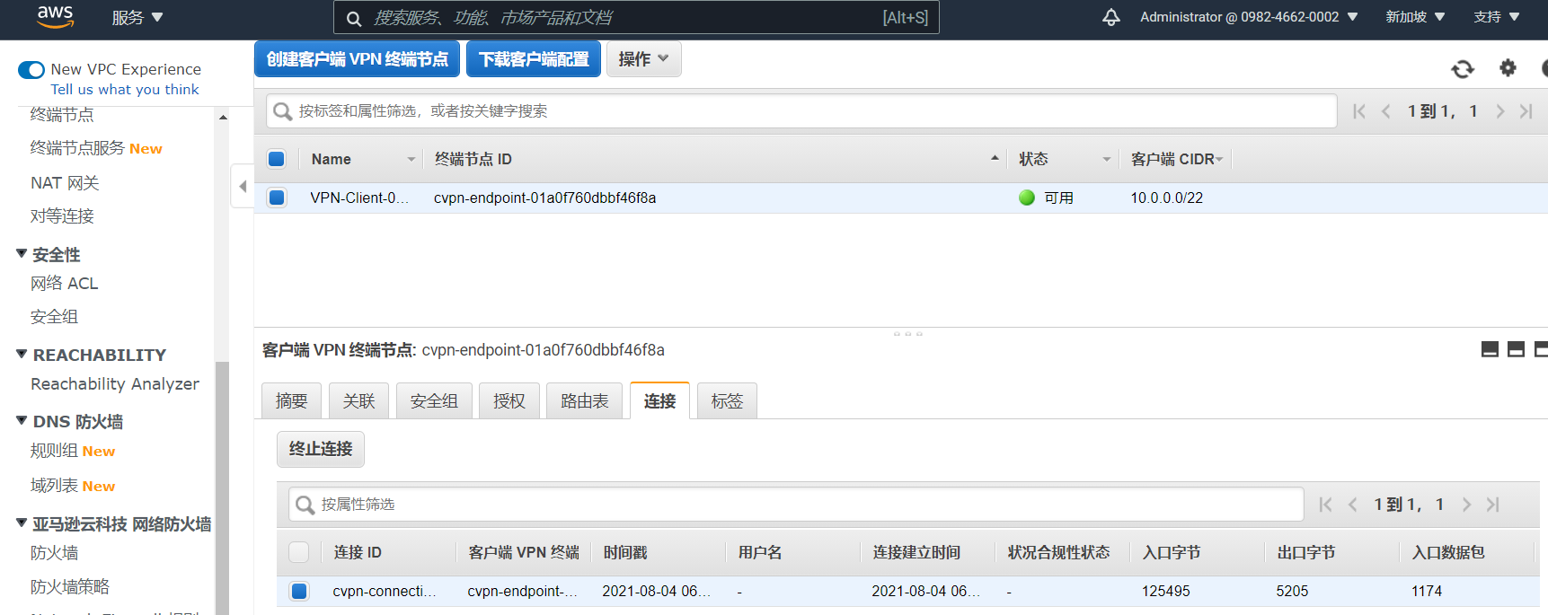Toggle checkbox for the cvpn-connecti... row

(x=299, y=591)
